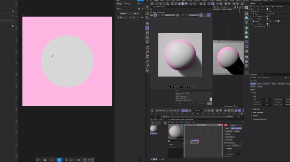The height and width of the screenshot is (162, 290).
Task: Open the Custom preset dropdown in shader panel
Action: [236, 145]
